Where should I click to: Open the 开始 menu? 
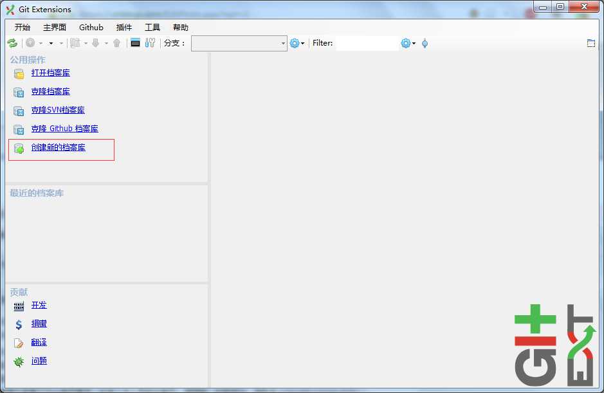(x=23, y=28)
